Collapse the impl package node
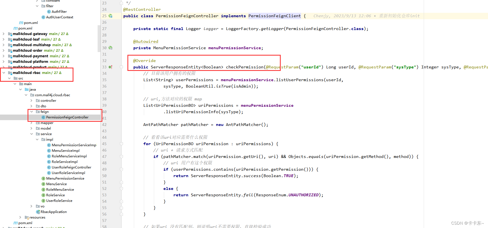 point(37,140)
